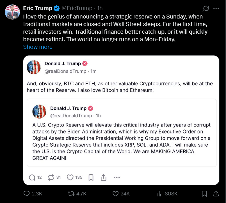Viewport: 226px width, 203px height.
Task: Click Eric Trump's verified badge
Action: 56,8
